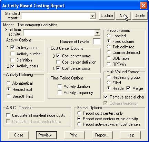Uncheck Cost center costs checkbox
Image resolution: width=149 pixels, height=142 pixels.
pos(58,68)
